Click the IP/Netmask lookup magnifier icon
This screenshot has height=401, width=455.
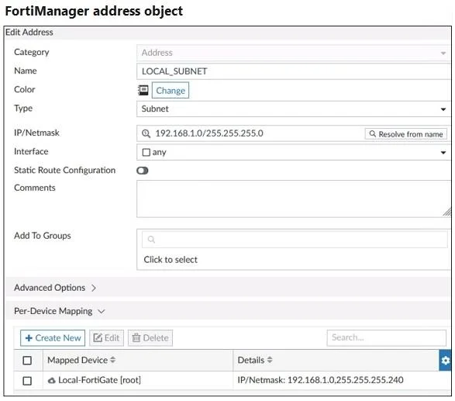tap(146, 133)
